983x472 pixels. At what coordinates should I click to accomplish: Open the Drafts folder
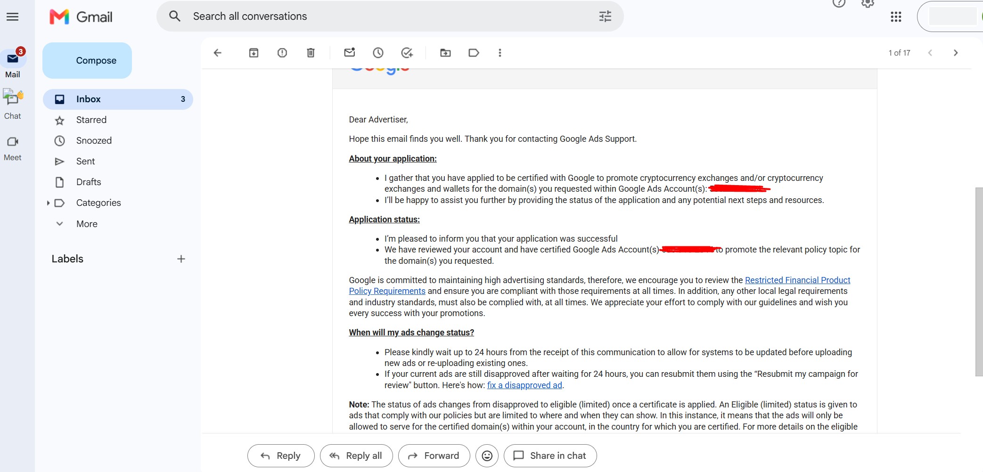click(118, 182)
